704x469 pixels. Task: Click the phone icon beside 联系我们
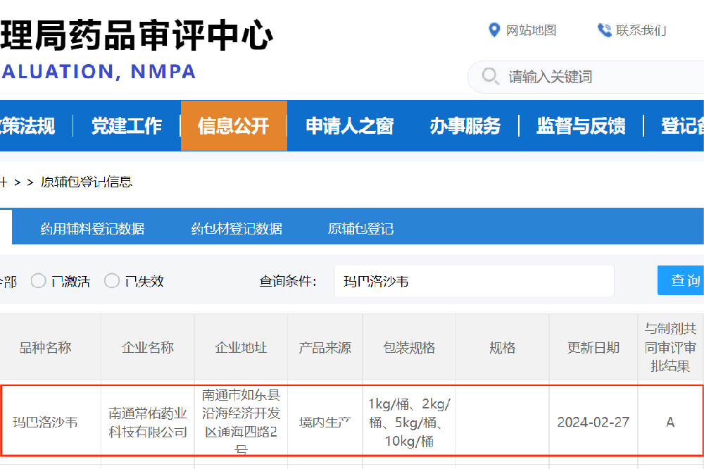(x=604, y=30)
